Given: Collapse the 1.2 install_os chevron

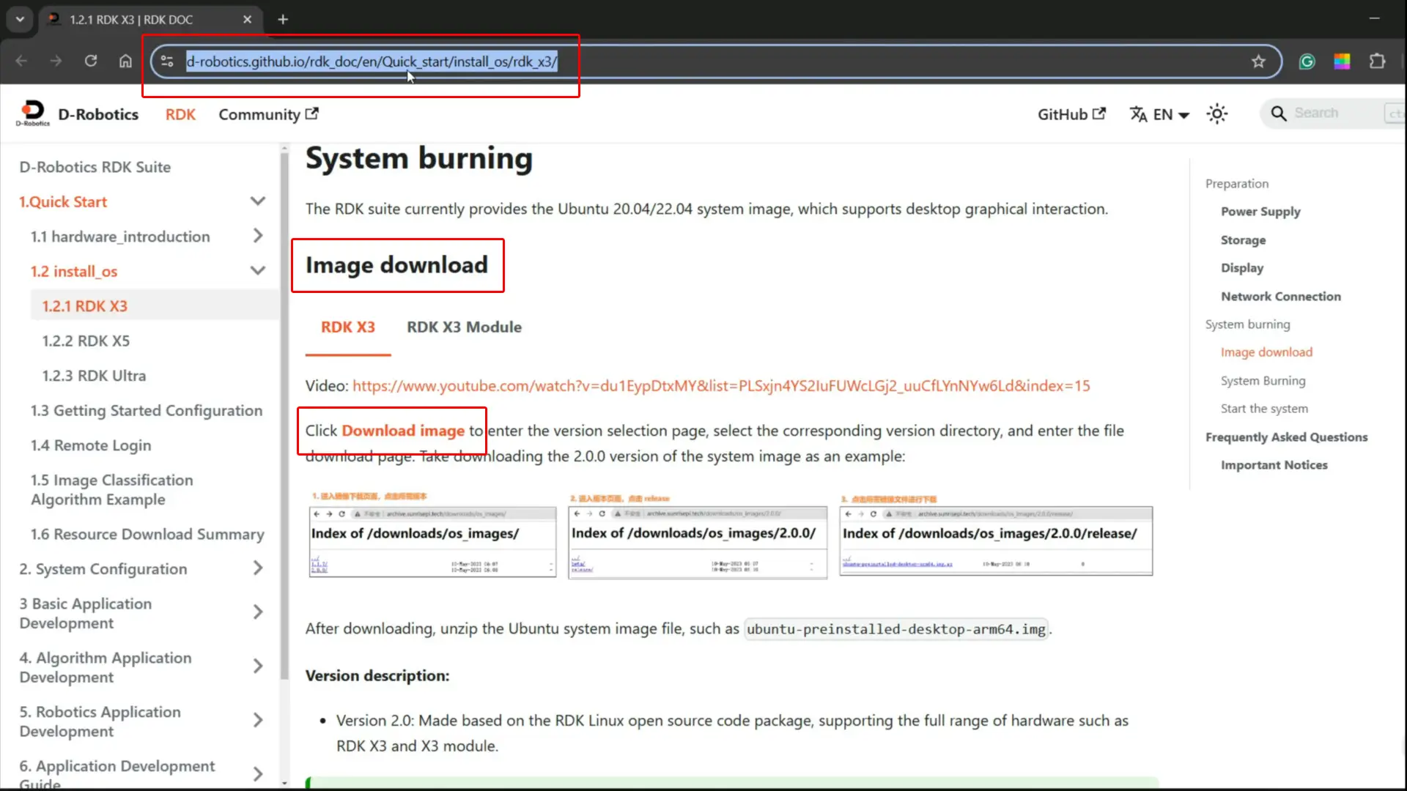Looking at the screenshot, I should coord(257,271).
